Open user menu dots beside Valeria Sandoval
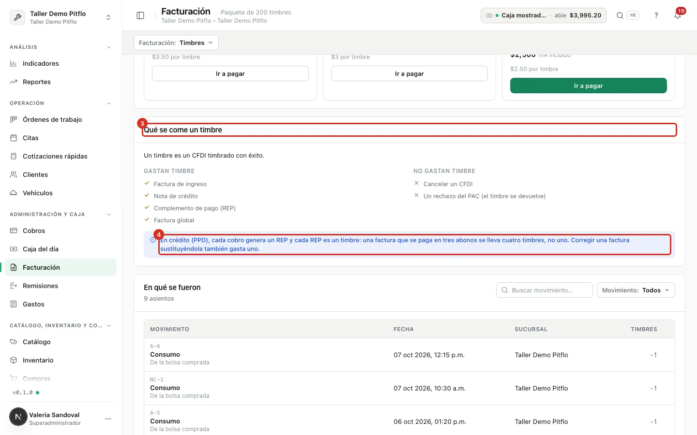 (x=108, y=419)
